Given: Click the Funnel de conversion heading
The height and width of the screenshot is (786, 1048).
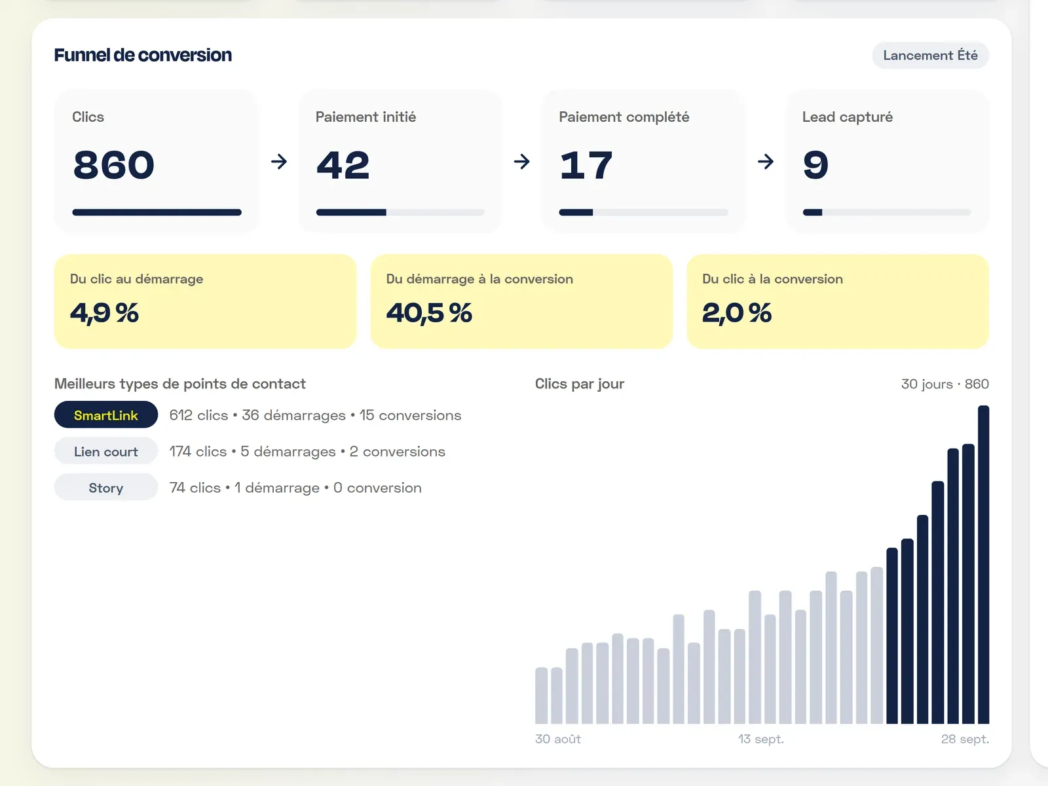Looking at the screenshot, I should (143, 55).
